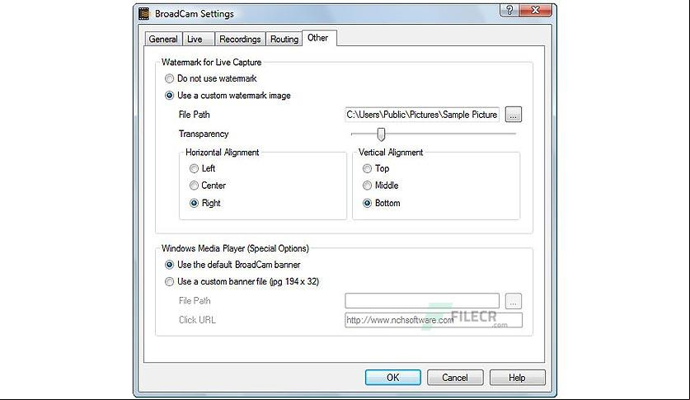690x400 pixels.
Task: Click the Transparency label
Action: pyautogui.click(x=204, y=134)
